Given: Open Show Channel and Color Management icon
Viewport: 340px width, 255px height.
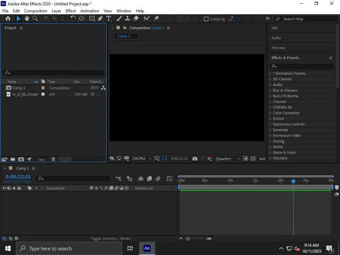Looking at the screenshot, I should [x=209, y=159].
